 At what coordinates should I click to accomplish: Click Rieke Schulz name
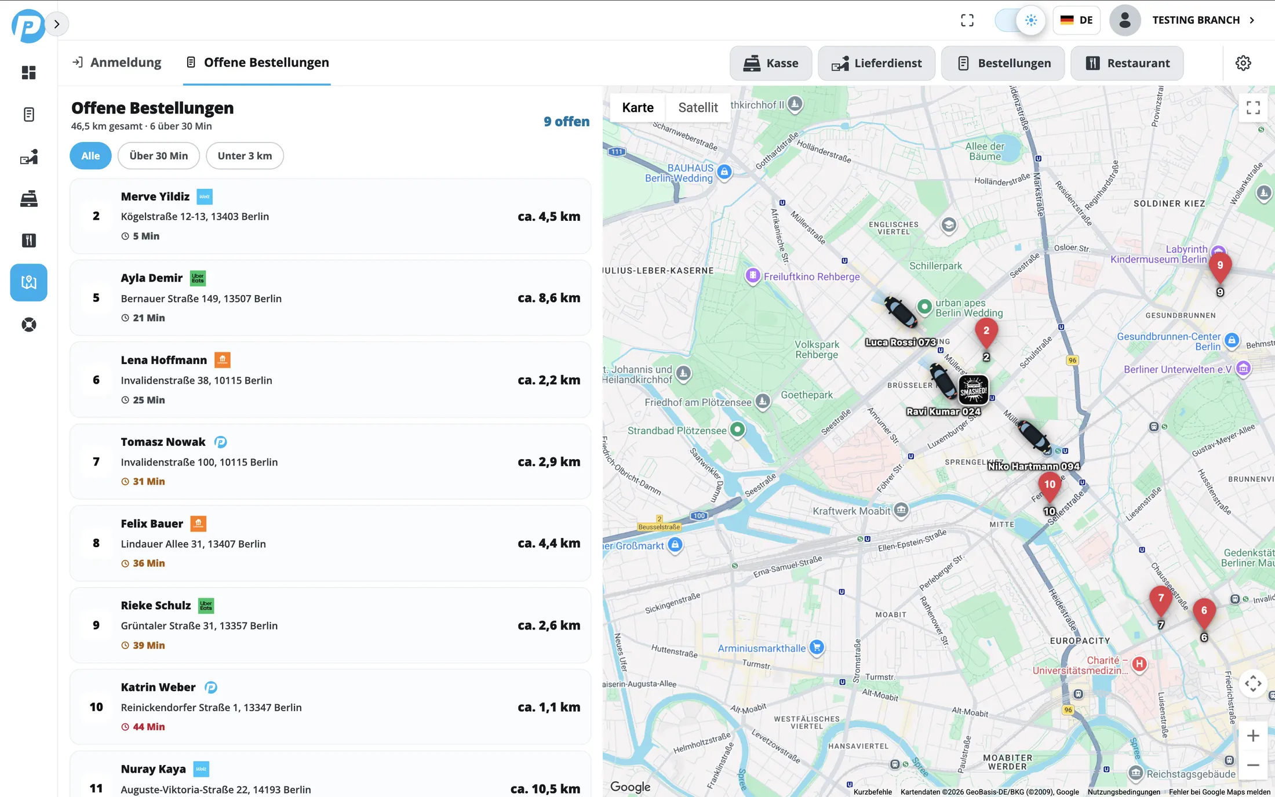(156, 606)
